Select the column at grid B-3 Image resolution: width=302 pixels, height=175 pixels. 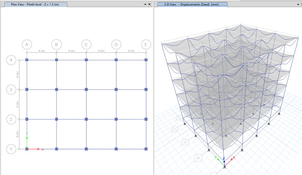(56, 89)
